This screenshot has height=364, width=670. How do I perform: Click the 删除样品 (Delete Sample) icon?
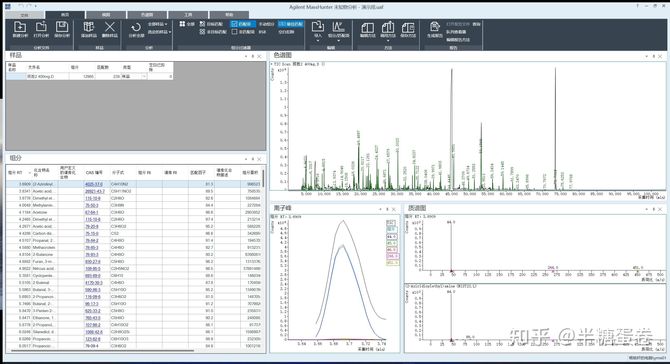110,27
